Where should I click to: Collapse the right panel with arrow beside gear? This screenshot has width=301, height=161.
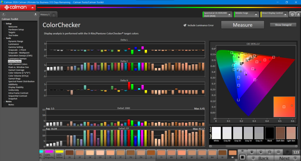298,14
